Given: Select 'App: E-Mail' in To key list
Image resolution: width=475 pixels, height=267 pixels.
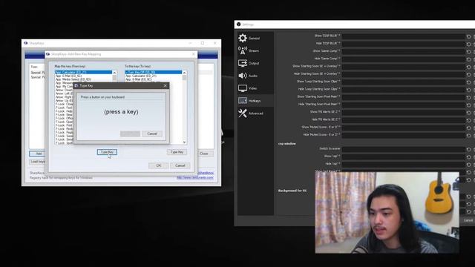Looking at the screenshot, I should (154, 79).
